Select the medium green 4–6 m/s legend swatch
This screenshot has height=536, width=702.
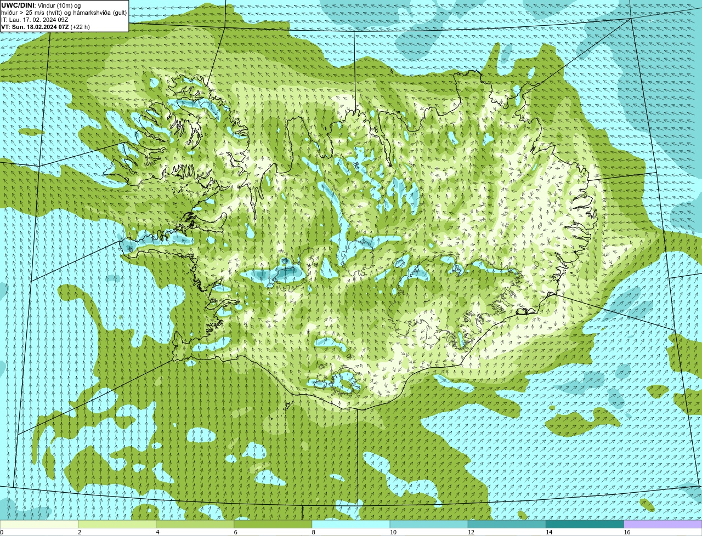(x=195, y=524)
